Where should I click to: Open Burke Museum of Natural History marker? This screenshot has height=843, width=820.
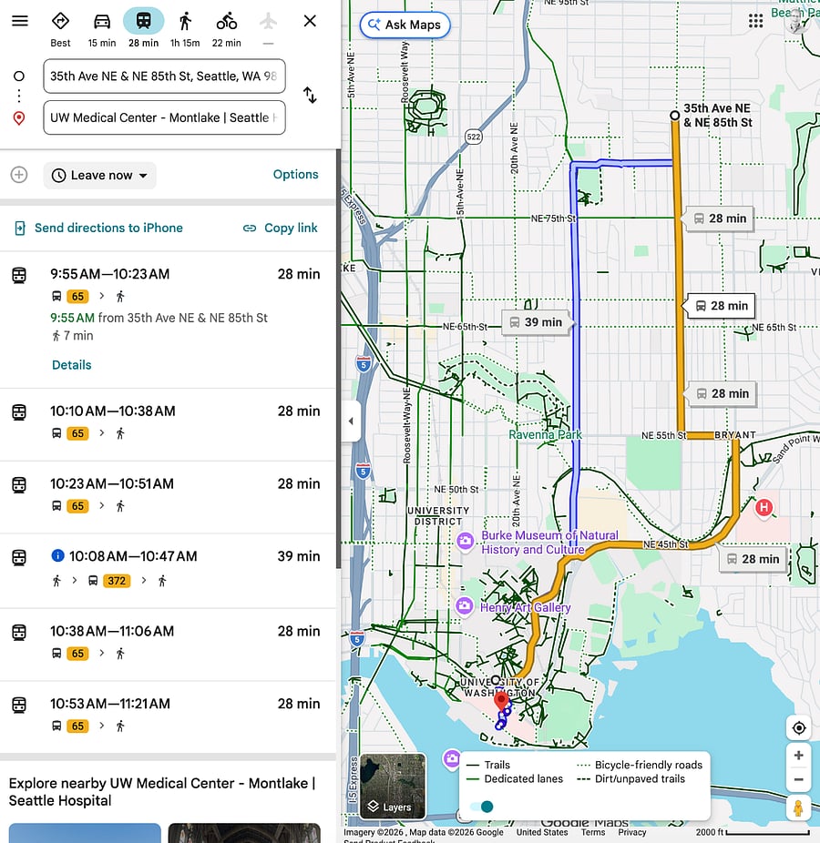click(466, 541)
